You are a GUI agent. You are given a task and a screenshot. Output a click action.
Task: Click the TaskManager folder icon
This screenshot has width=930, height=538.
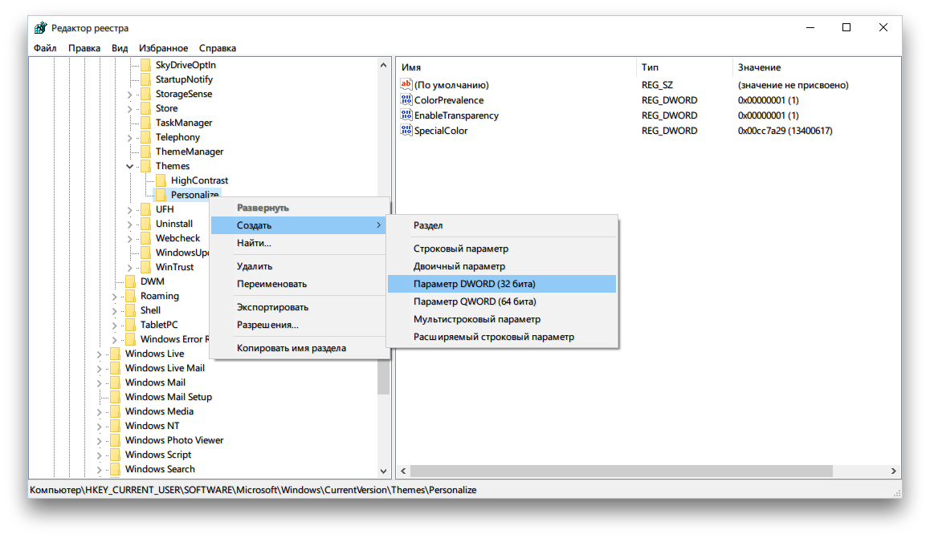[146, 123]
